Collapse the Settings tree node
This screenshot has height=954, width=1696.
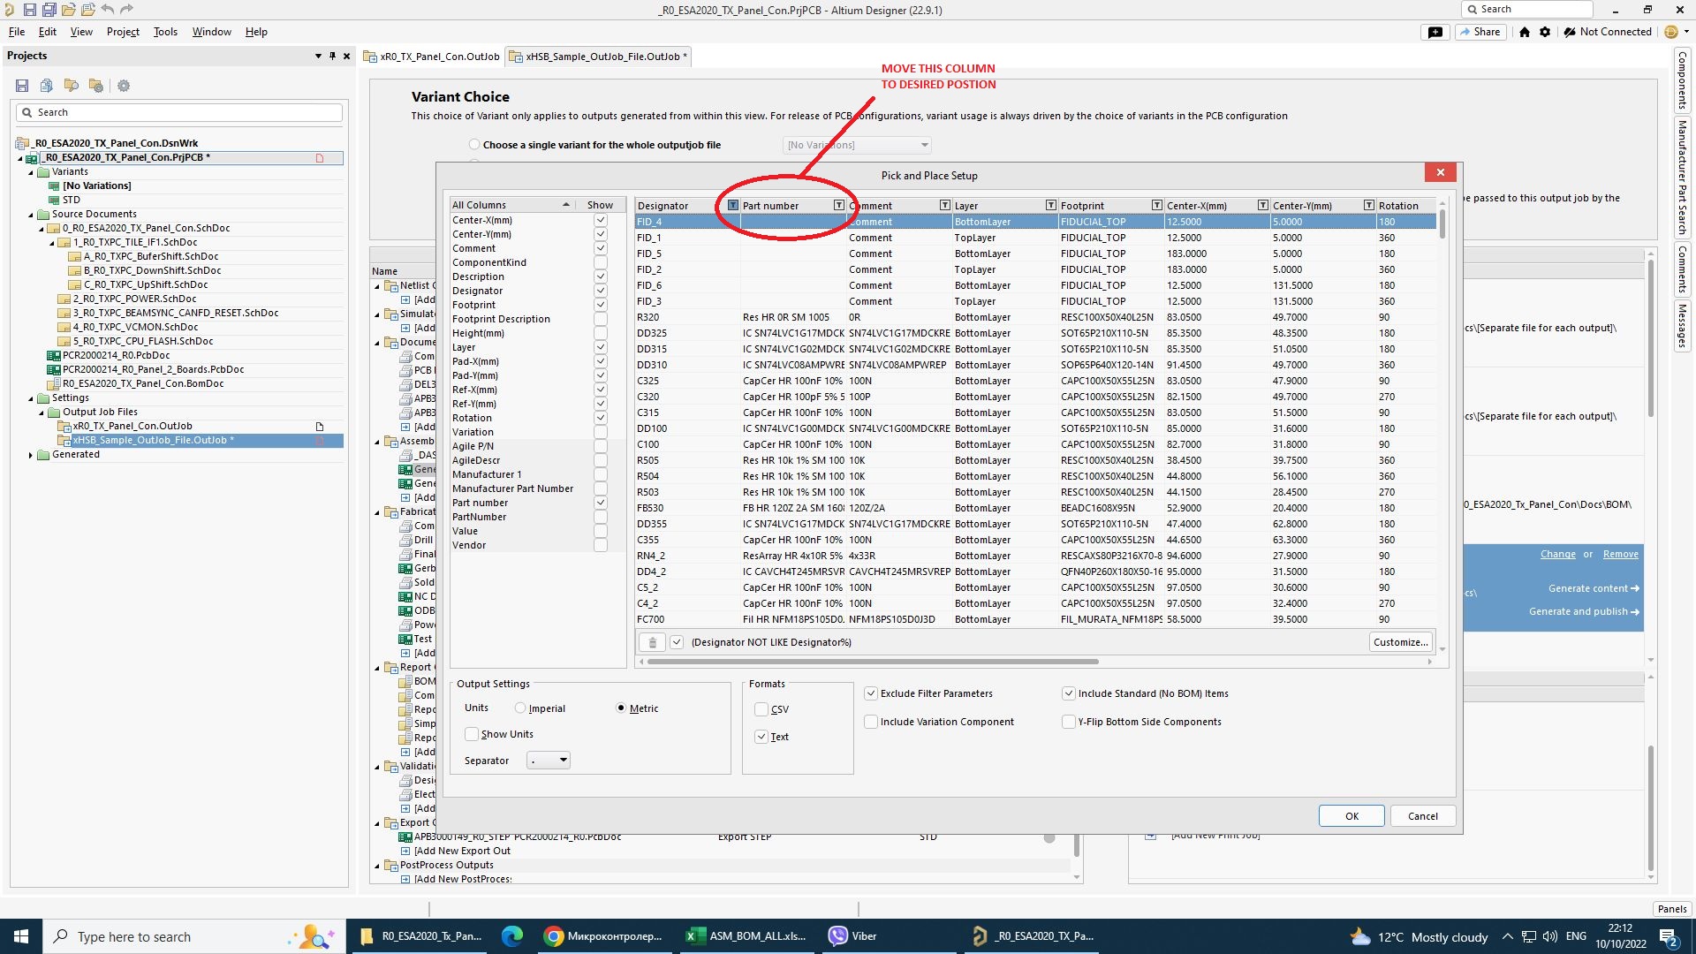pyautogui.click(x=31, y=398)
